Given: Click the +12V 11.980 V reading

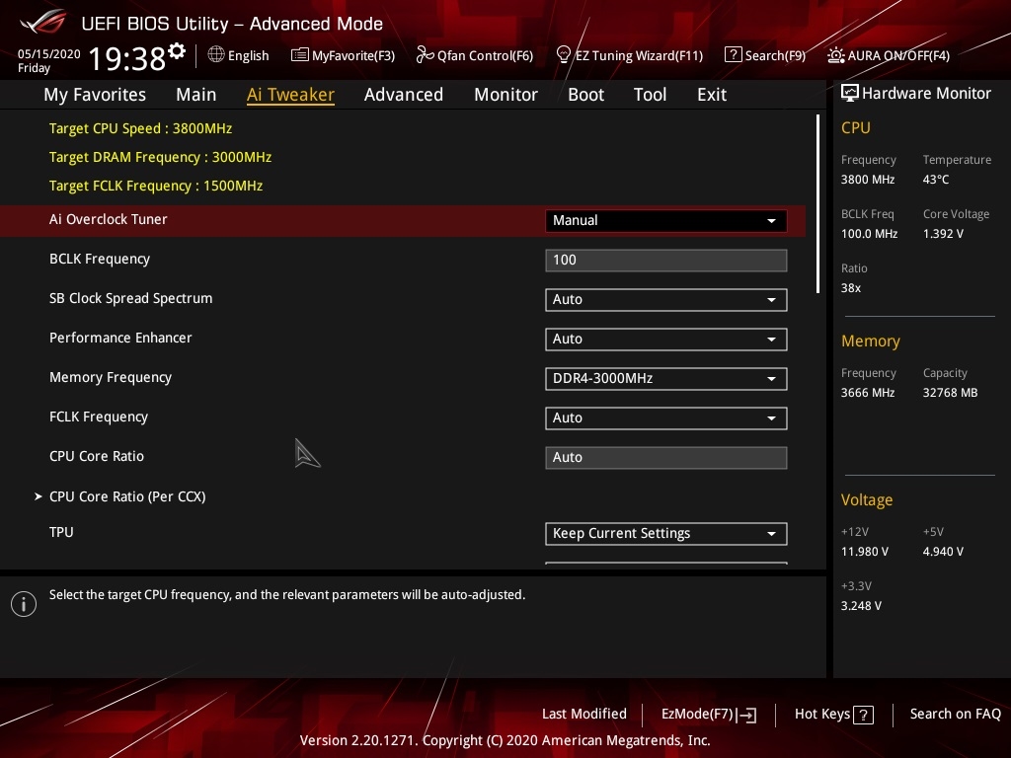Looking at the screenshot, I should 865,552.
